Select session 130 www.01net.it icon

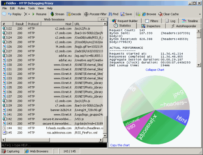point(4,65)
